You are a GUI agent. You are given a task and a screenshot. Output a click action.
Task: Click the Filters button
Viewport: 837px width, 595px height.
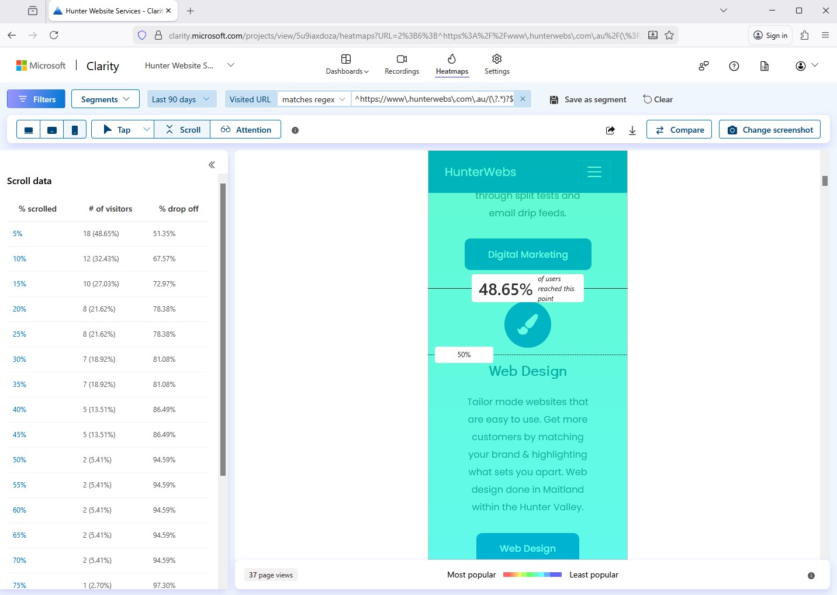(x=36, y=99)
